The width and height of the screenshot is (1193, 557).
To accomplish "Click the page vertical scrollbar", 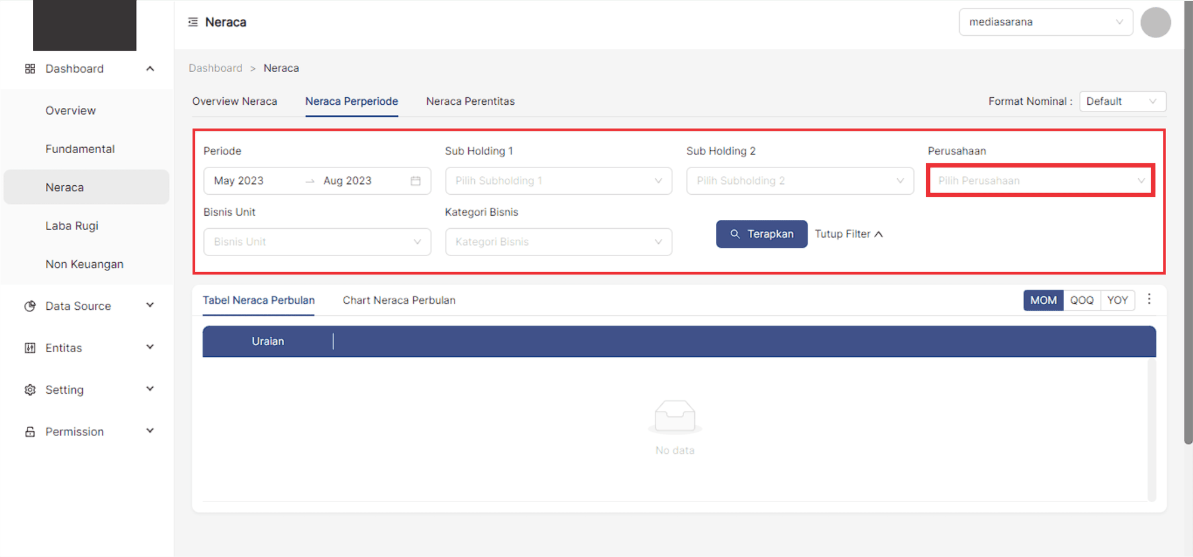I will [x=1188, y=238].
